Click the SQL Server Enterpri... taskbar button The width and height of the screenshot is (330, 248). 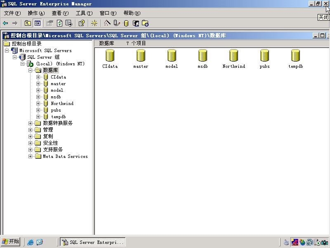(x=93, y=242)
